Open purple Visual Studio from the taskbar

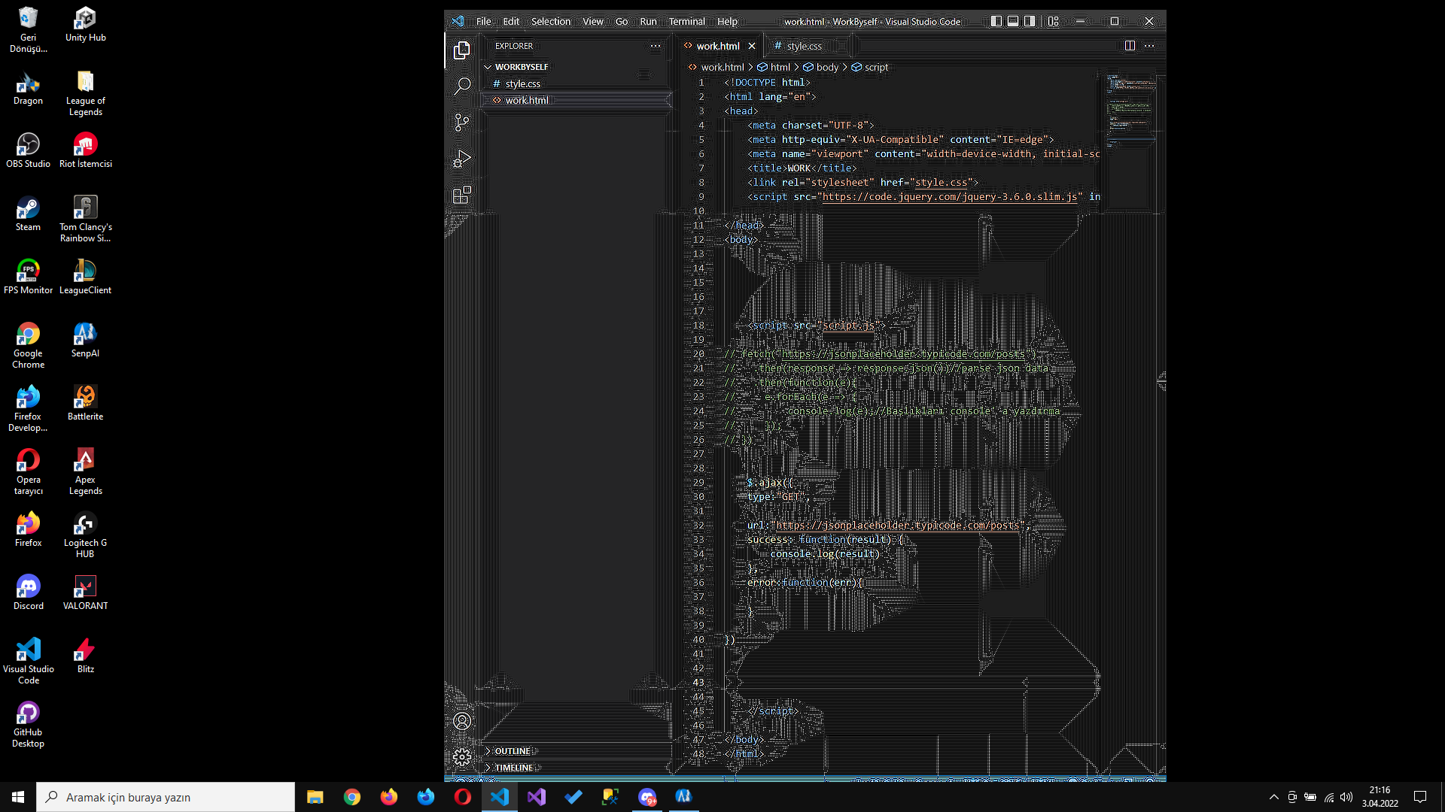click(x=536, y=797)
